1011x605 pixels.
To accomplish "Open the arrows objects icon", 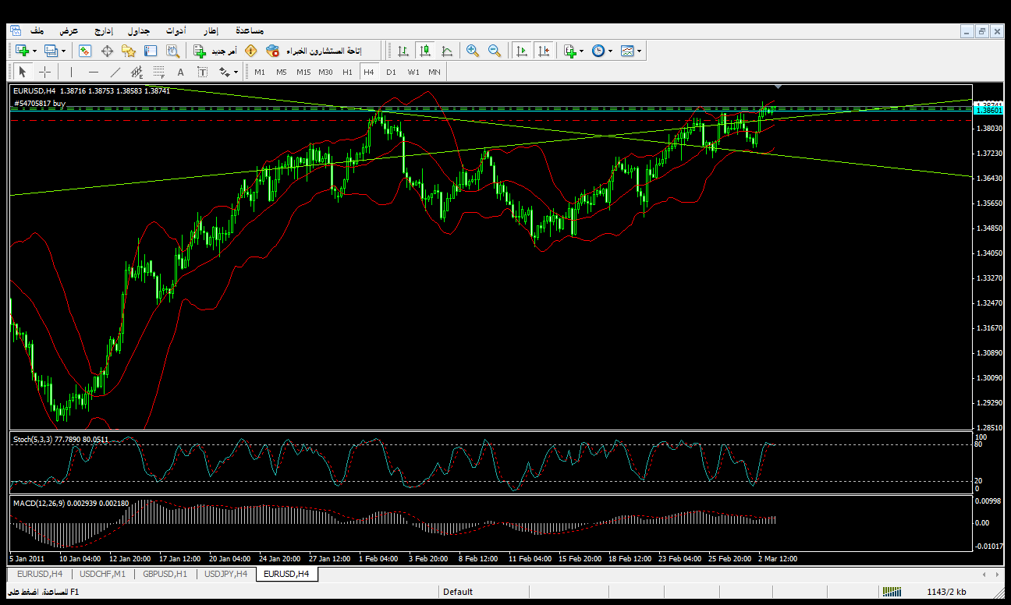I will [225, 72].
